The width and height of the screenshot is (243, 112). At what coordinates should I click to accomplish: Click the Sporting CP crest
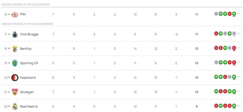15,63
